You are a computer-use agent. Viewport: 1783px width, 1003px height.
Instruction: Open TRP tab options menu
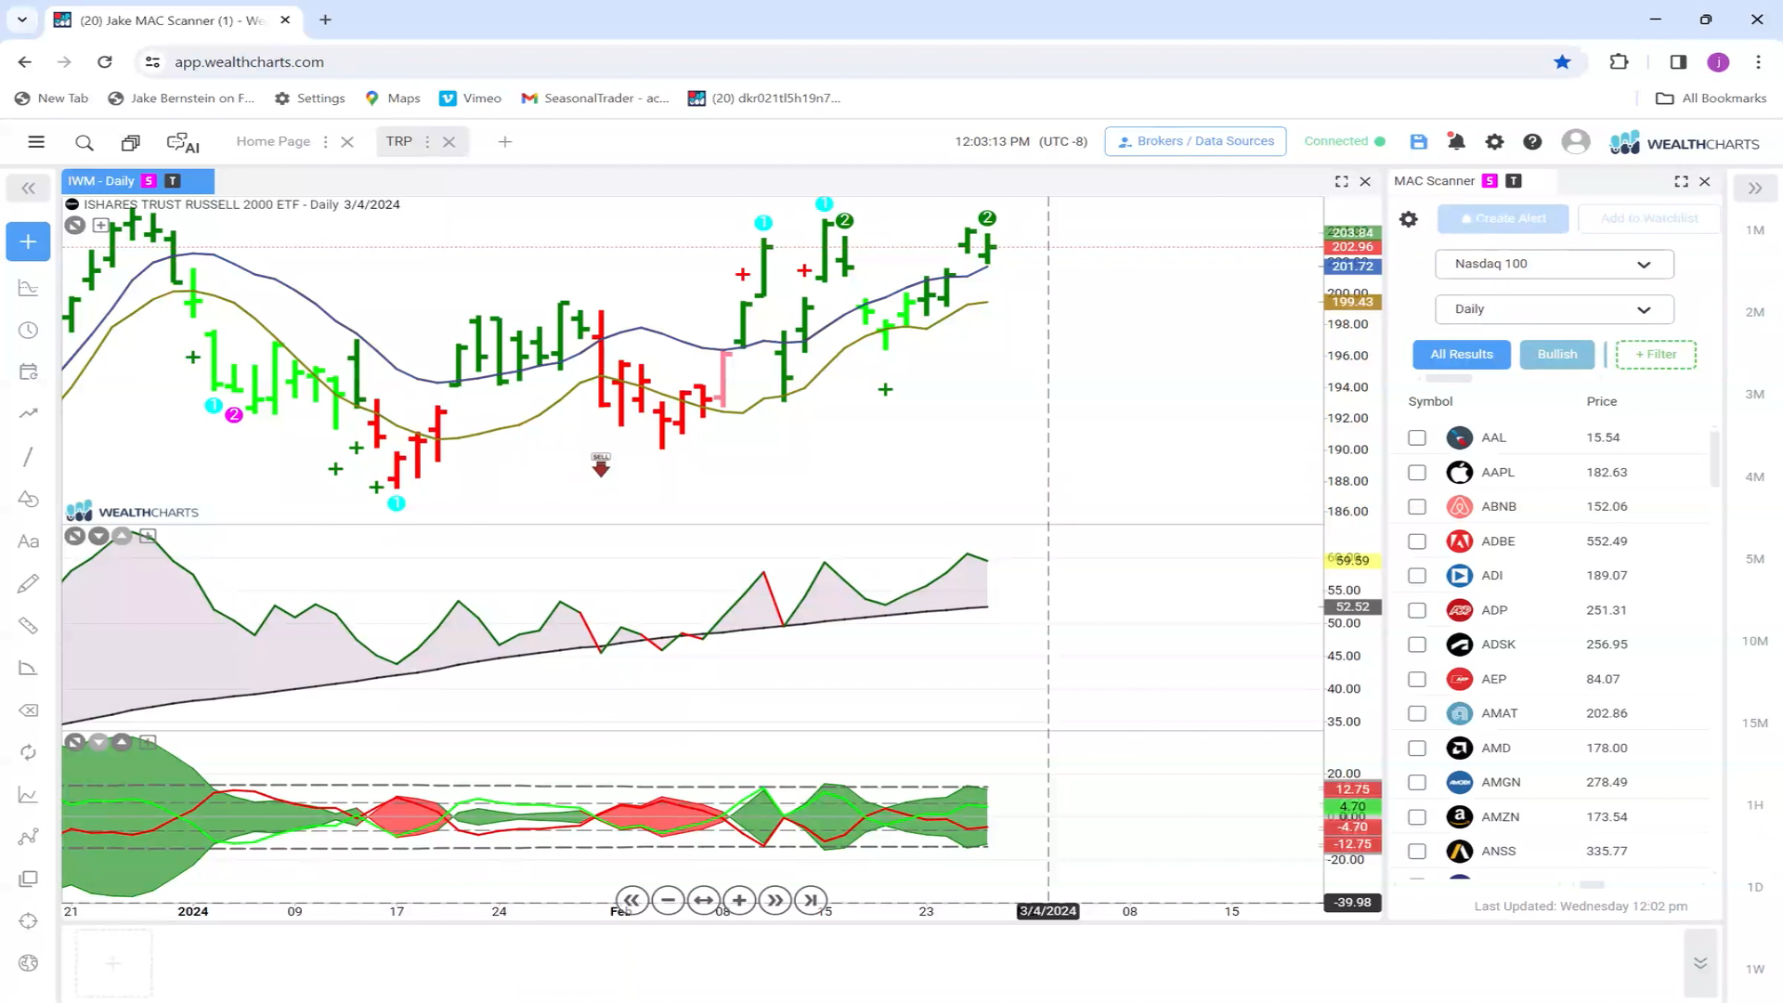tap(427, 142)
